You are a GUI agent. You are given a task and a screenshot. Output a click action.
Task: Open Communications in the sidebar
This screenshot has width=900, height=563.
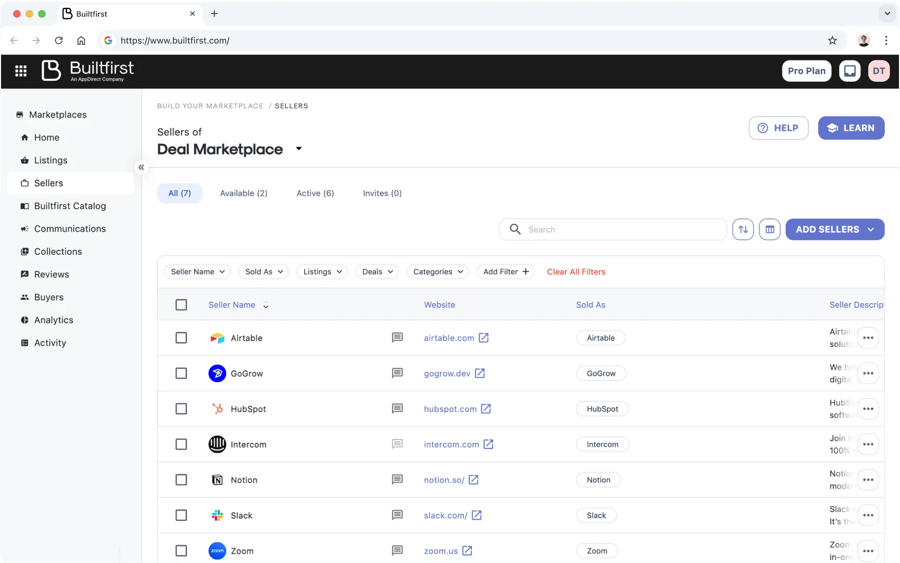(x=70, y=229)
